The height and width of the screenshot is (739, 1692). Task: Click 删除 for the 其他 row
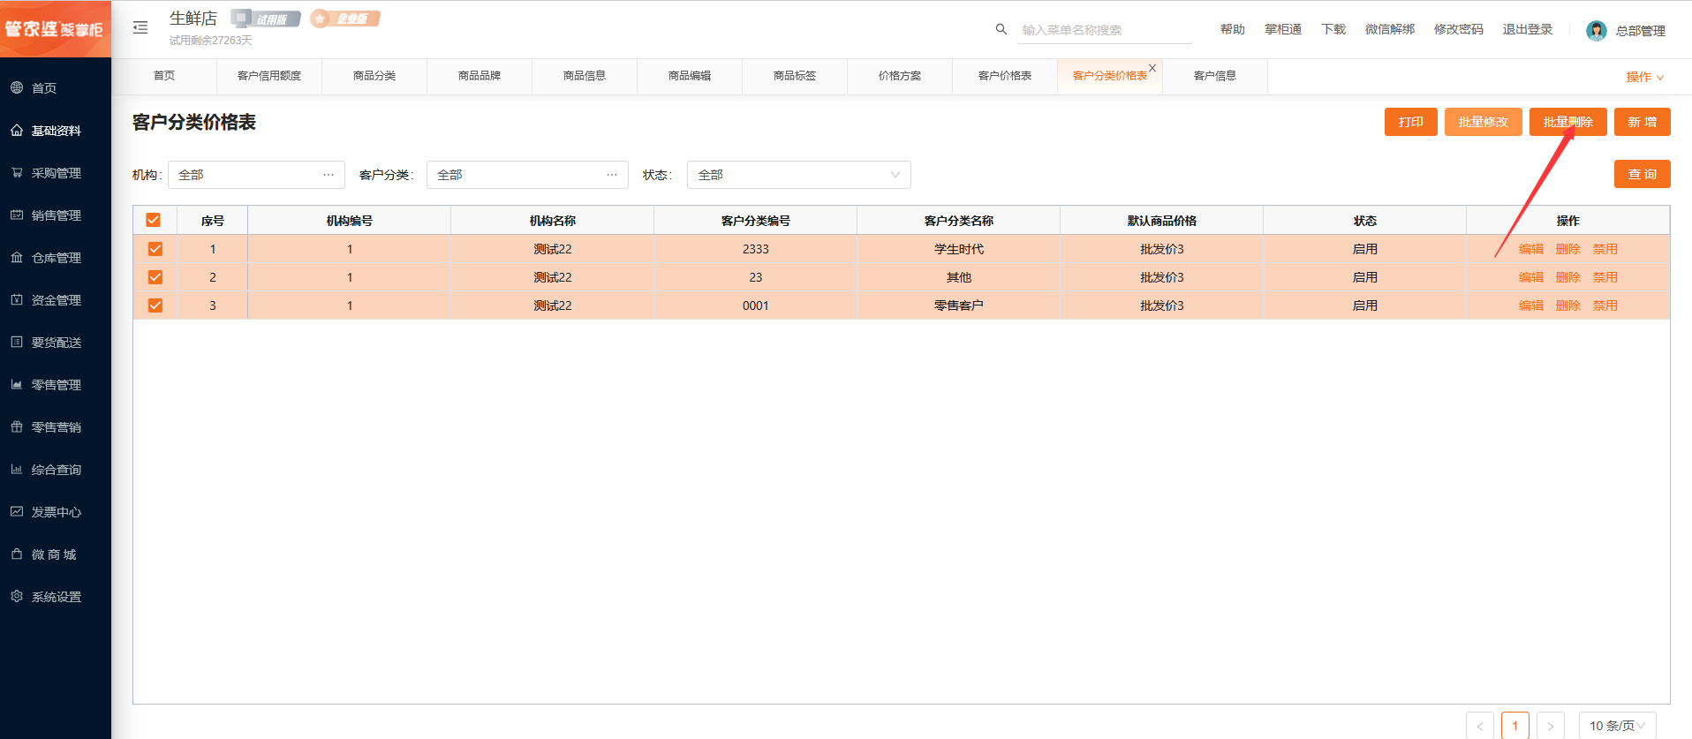pos(1568,277)
